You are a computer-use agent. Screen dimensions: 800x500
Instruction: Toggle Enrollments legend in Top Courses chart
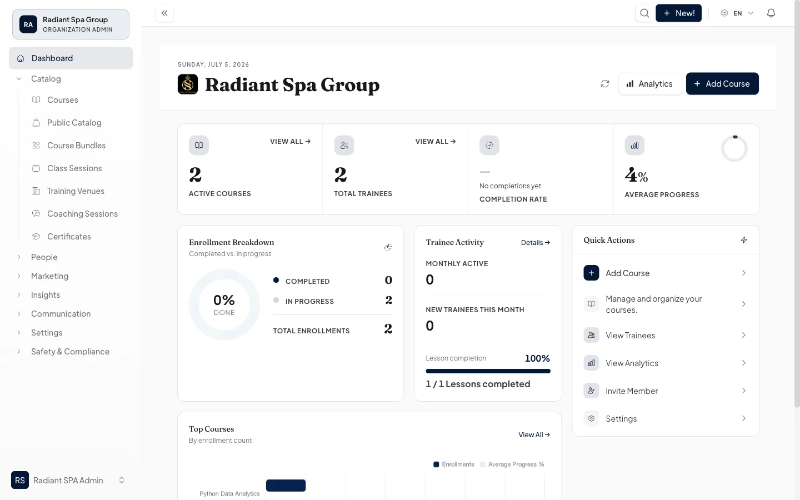click(454, 464)
